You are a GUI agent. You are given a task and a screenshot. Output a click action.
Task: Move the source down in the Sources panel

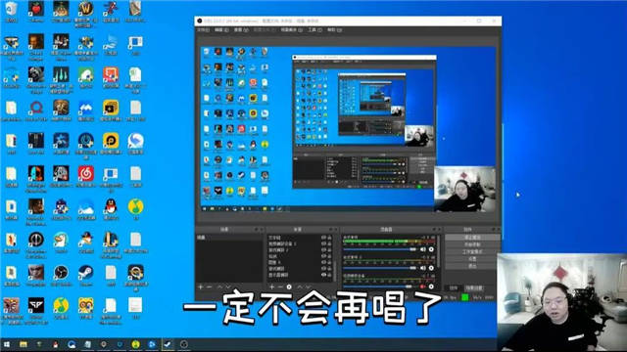[308, 286]
